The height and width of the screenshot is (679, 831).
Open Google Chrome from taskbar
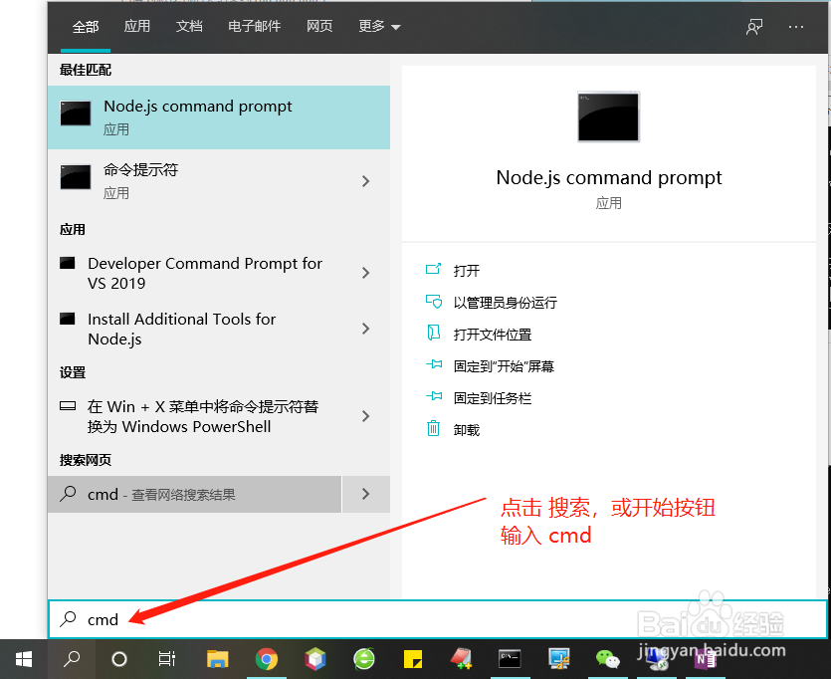point(267,659)
